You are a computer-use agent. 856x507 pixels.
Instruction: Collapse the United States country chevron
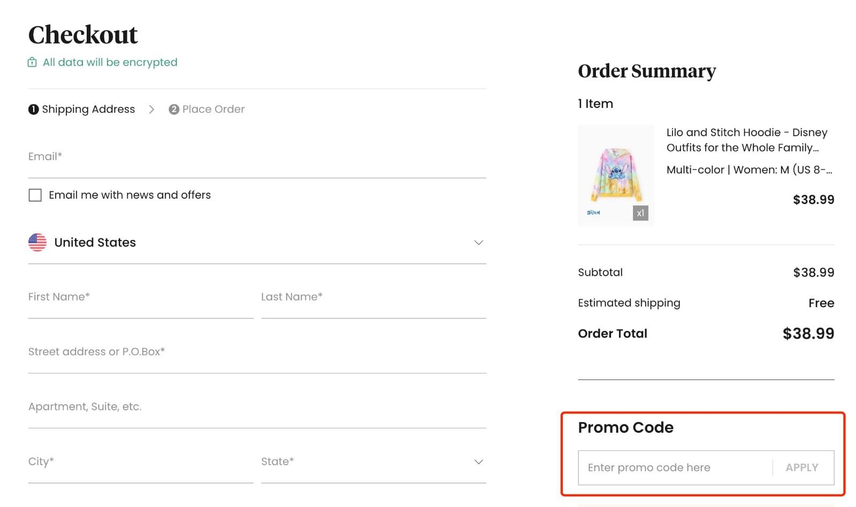coord(479,243)
